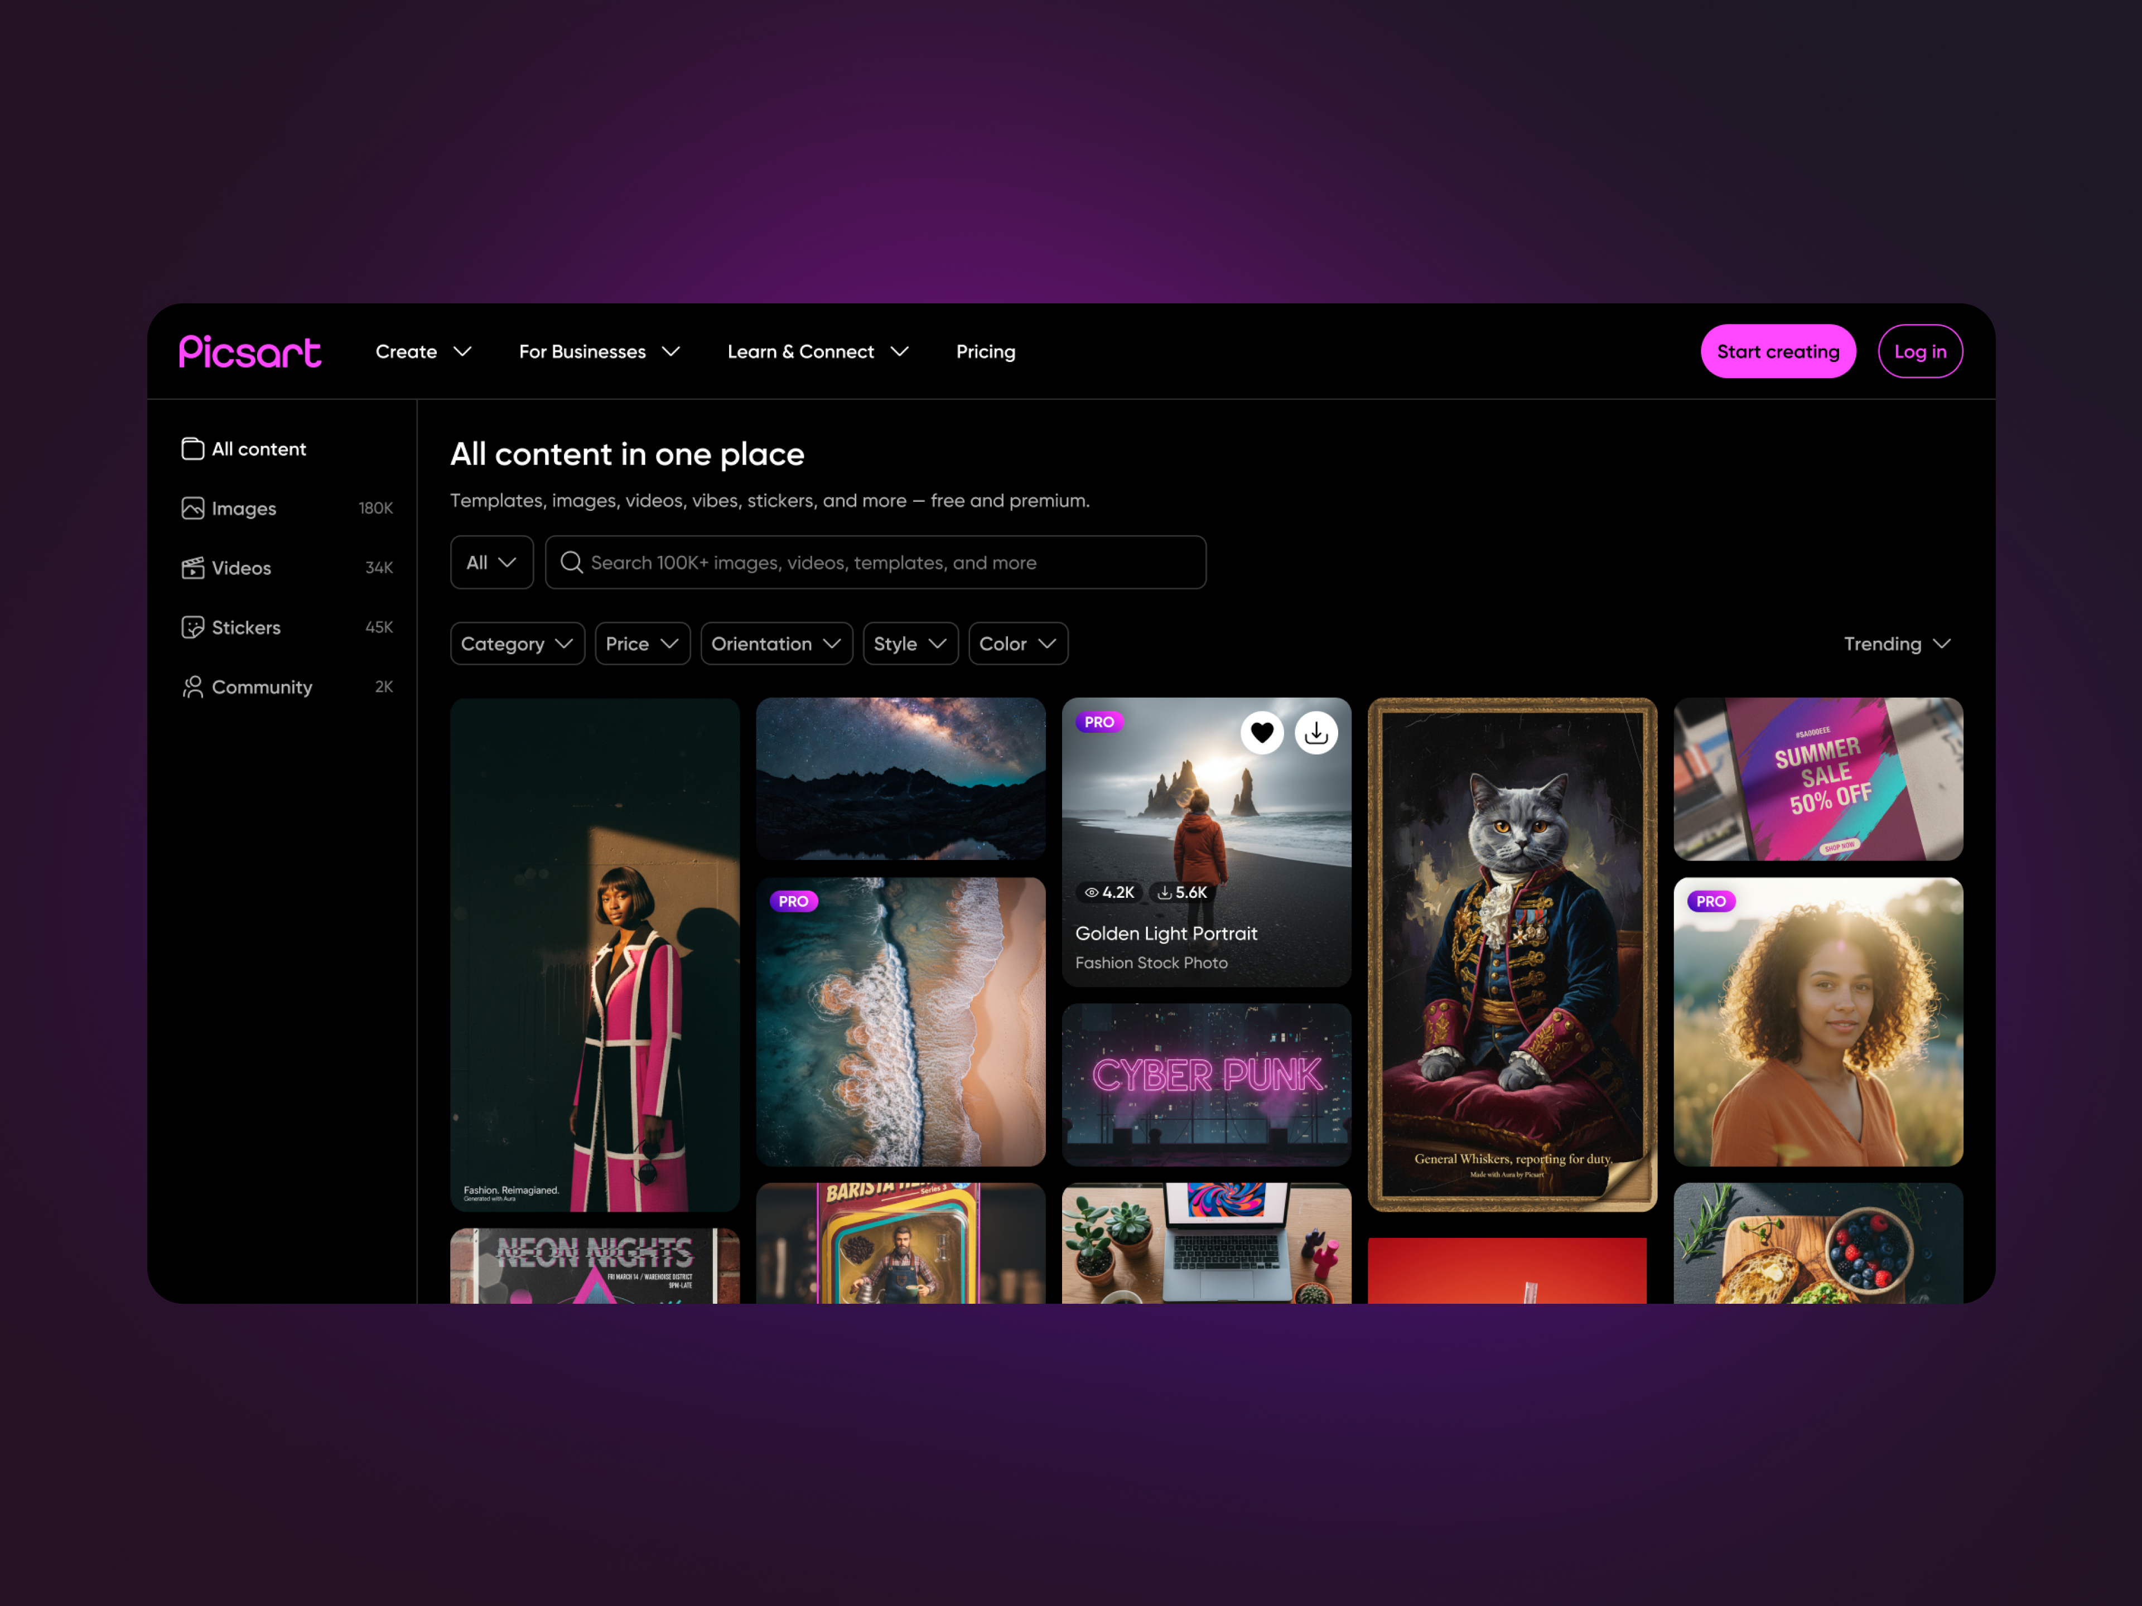Open the Color filter dropdown

click(x=1018, y=644)
